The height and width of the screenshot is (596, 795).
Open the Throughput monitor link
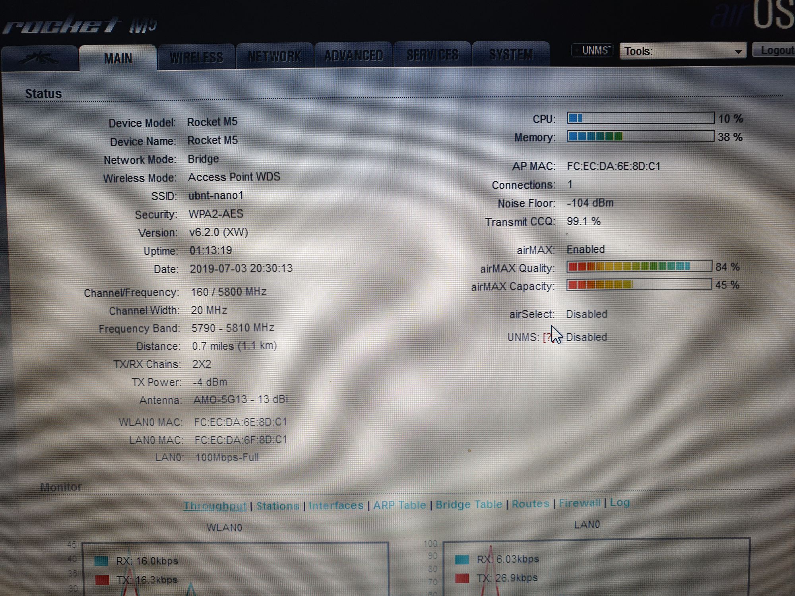(x=215, y=506)
